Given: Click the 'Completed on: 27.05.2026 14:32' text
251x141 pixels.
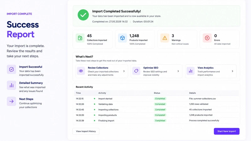Looking at the screenshot, I should 110,22.
